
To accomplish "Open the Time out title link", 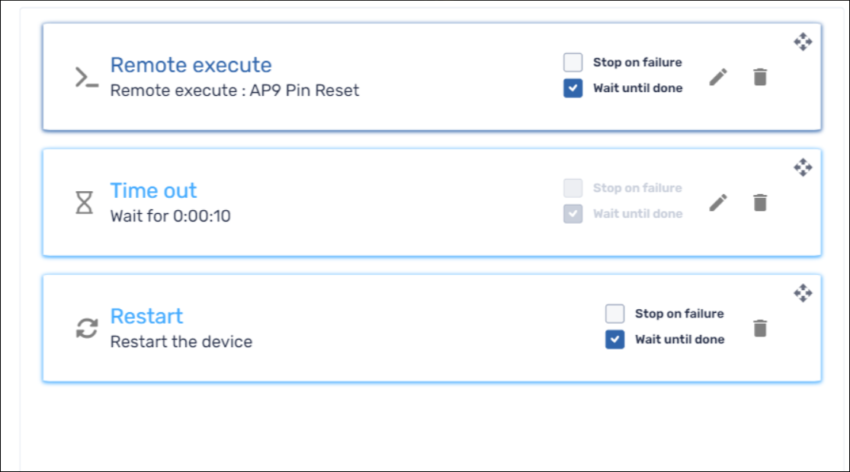I will click(154, 190).
